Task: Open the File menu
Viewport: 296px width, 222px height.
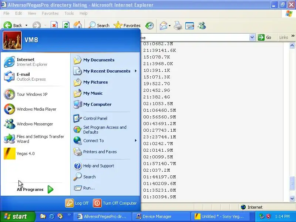Action: coord(6,13)
